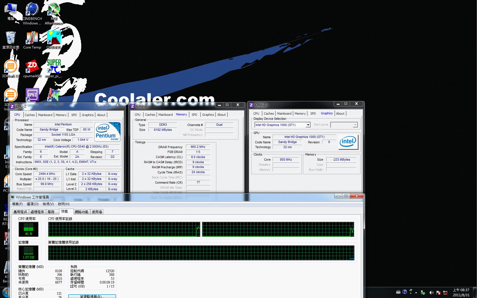The image size is (477, 298).
Task: Open the Perf Level combo box
Action: point(344,125)
